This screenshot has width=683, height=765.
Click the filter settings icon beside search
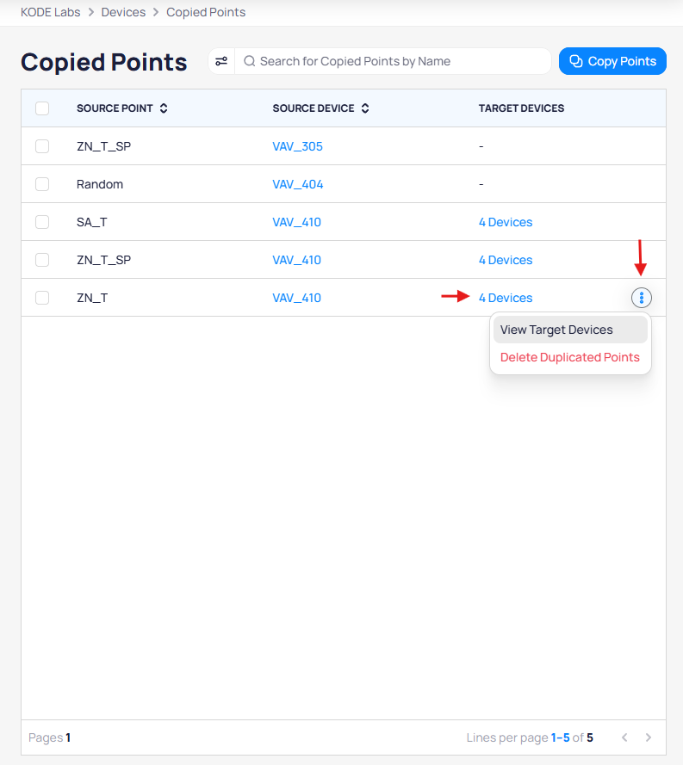(x=222, y=61)
